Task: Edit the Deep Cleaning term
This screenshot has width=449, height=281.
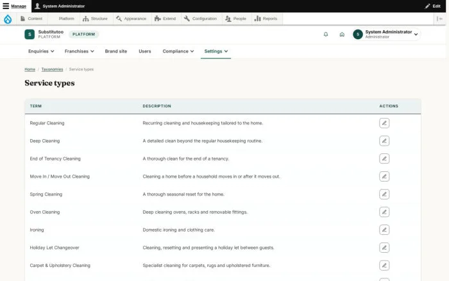Action: tap(384, 141)
